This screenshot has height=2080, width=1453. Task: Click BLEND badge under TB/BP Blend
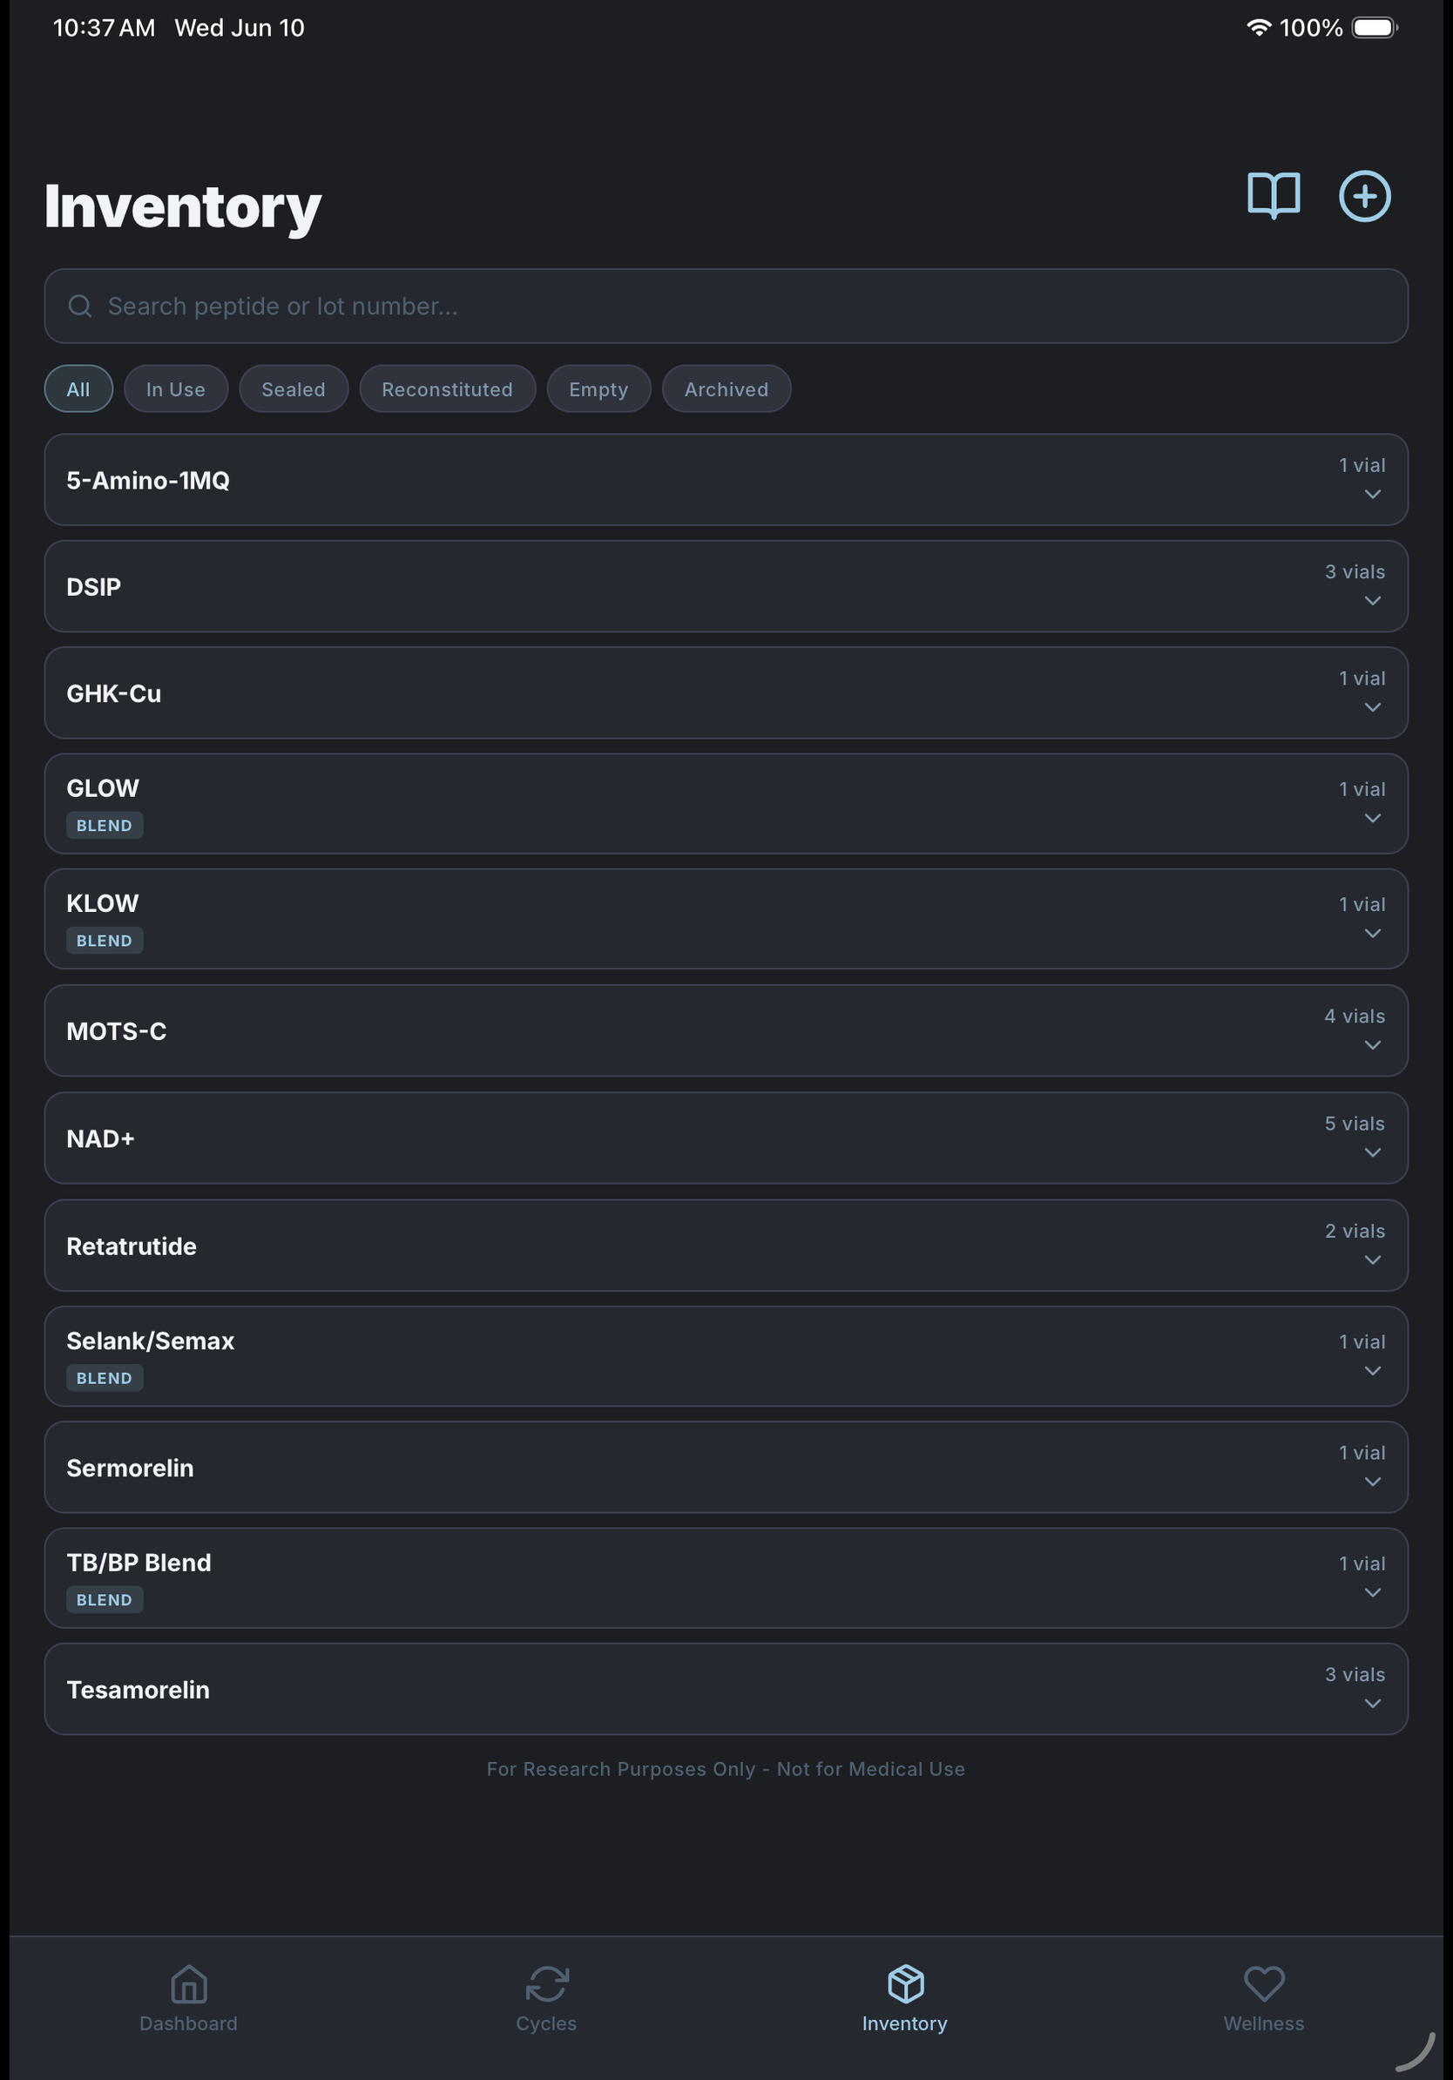tap(105, 1600)
